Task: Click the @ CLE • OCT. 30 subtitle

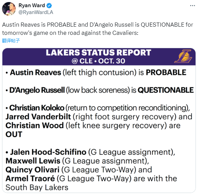Action: (x=99, y=61)
